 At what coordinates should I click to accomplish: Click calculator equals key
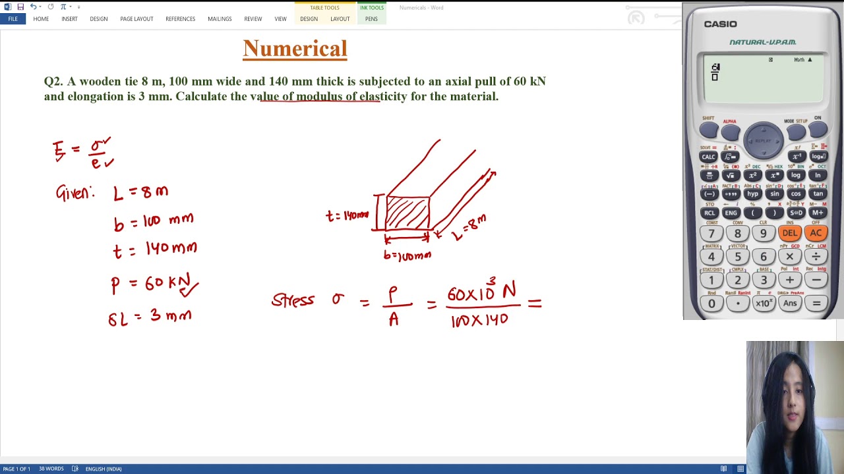point(816,303)
